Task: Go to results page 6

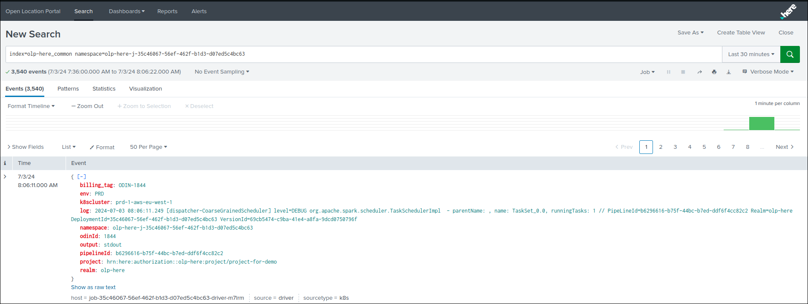Action: click(x=719, y=147)
